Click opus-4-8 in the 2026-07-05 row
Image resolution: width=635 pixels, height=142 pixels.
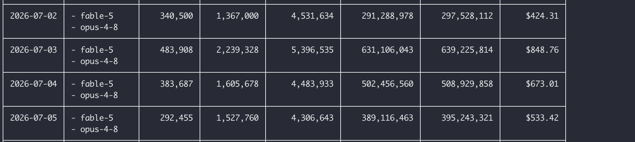[x=99, y=129]
